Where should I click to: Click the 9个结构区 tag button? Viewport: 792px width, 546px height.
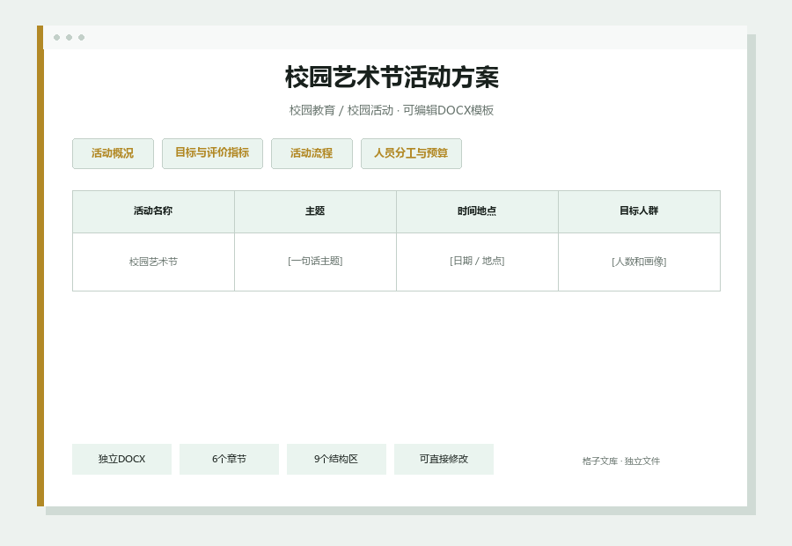tap(336, 459)
